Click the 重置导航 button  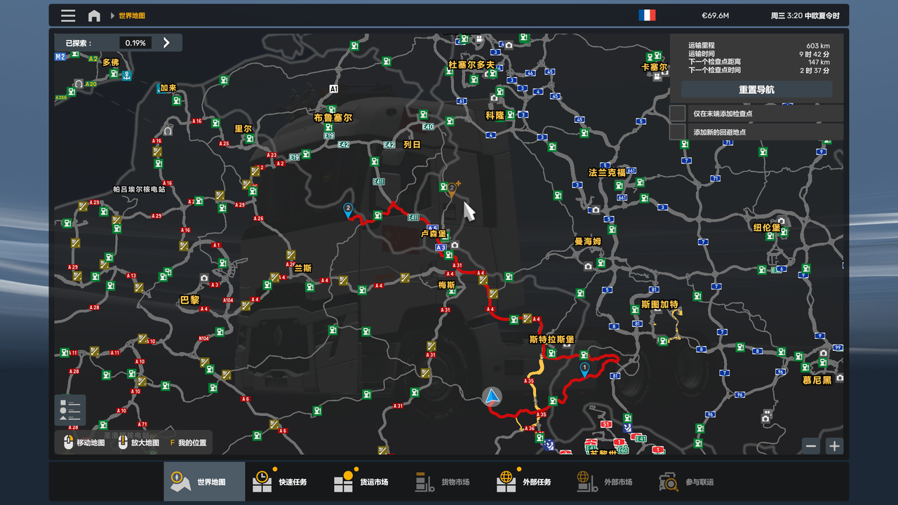click(x=756, y=90)
